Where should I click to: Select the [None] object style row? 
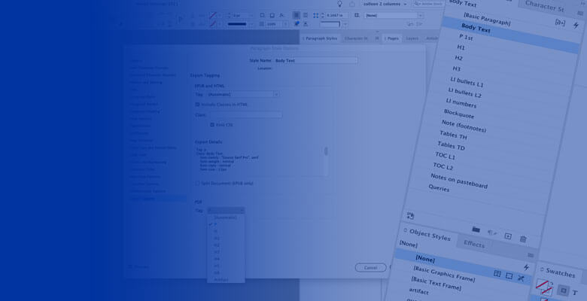pos(425,259)
